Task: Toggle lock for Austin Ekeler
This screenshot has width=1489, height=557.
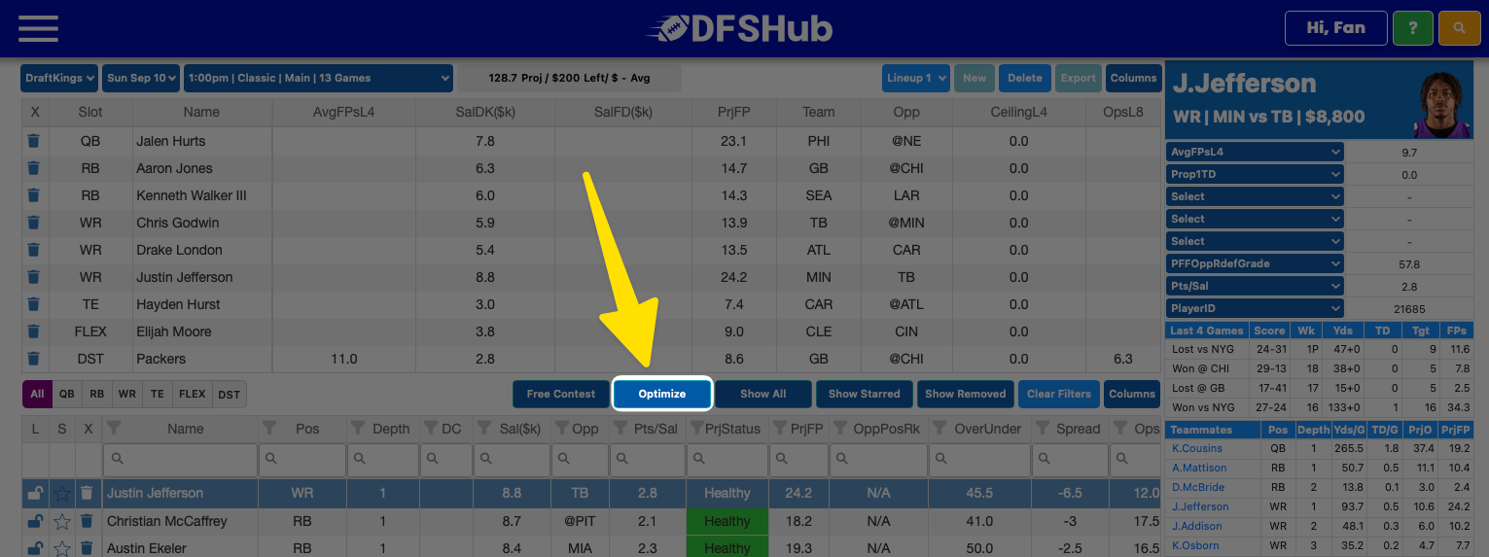Action: (x=35, y=548)
